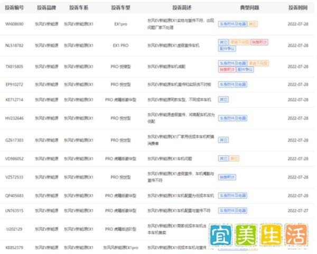Open complaint number WI608690

14,24
